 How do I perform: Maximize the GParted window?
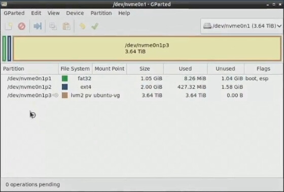(x=274, y=4)
